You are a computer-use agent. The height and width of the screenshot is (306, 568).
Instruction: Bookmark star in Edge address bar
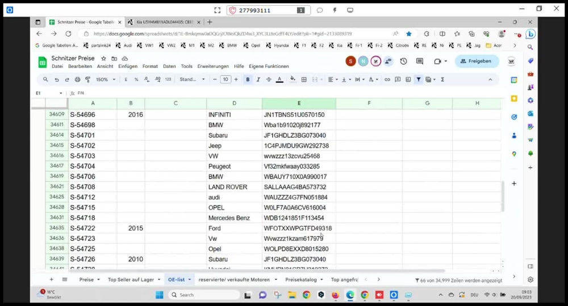click(408, 33)
